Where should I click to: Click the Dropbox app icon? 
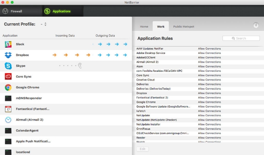(x=8, y=55)
